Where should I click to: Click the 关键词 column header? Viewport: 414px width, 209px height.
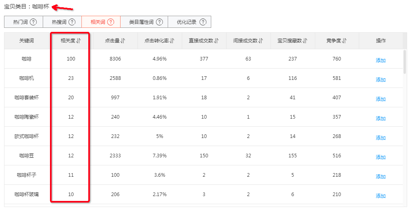pos(27,41)
